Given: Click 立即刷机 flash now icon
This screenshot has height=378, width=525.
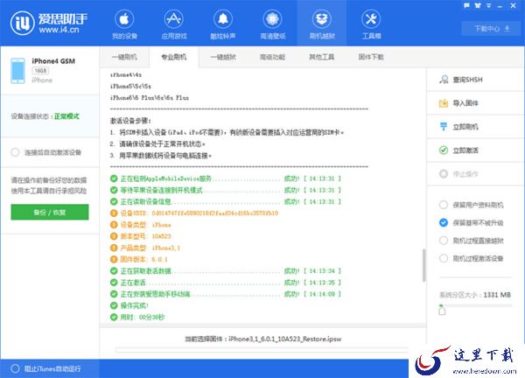Looking at the screenshot, I should 444,127.
